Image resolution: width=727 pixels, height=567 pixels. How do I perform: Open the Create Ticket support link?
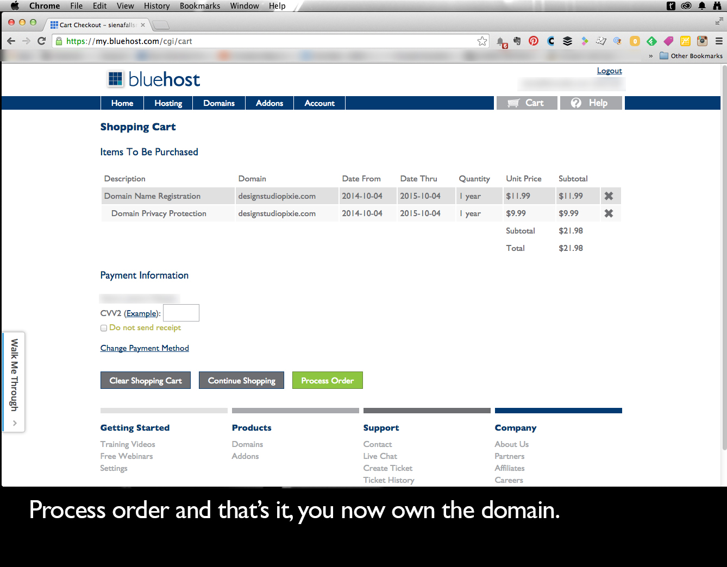388,468
